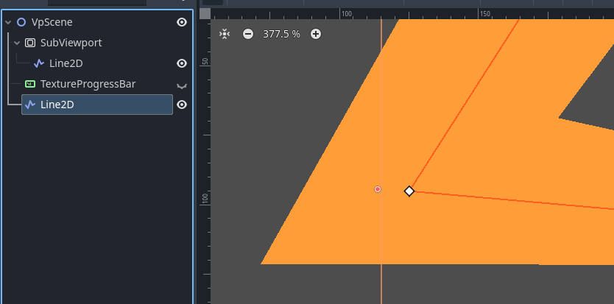Collapse the VpScene tree node
Viewport: 614px width, 304px height.
coord(8,22)
